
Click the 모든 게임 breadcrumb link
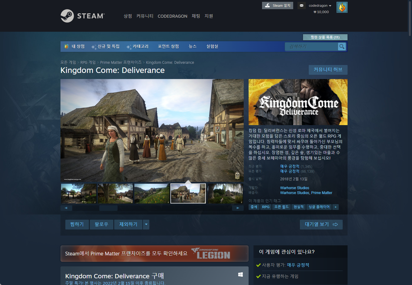(68, 62)
